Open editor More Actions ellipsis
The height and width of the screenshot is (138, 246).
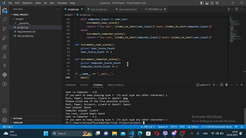pyautogui.click(x=241, y=9)
